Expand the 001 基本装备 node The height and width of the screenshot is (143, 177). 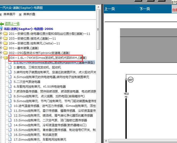(x=1, y=48)
